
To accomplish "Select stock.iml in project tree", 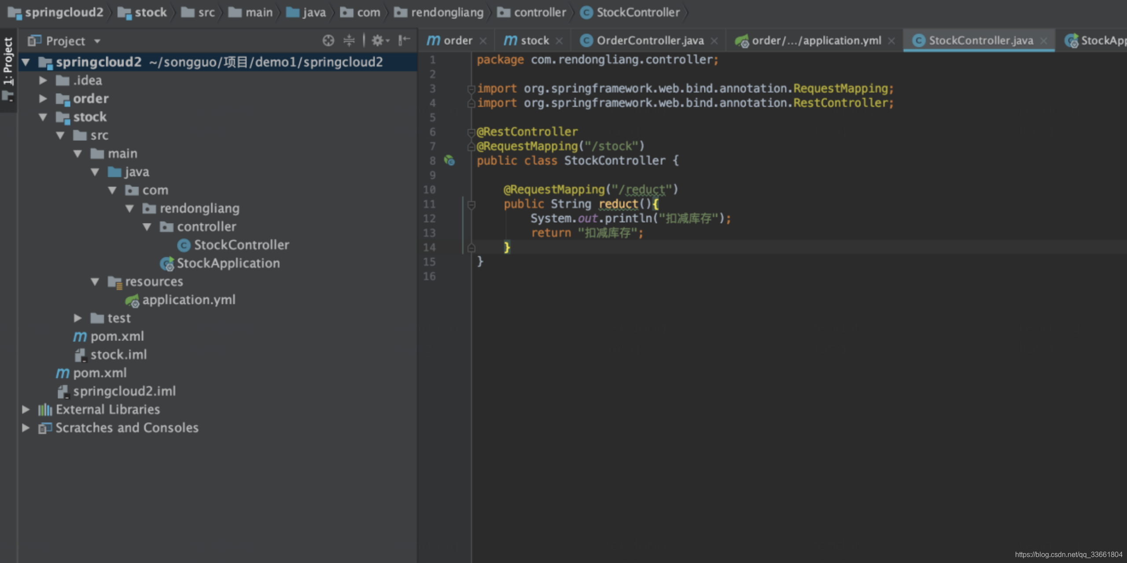I will coord(118,355).
